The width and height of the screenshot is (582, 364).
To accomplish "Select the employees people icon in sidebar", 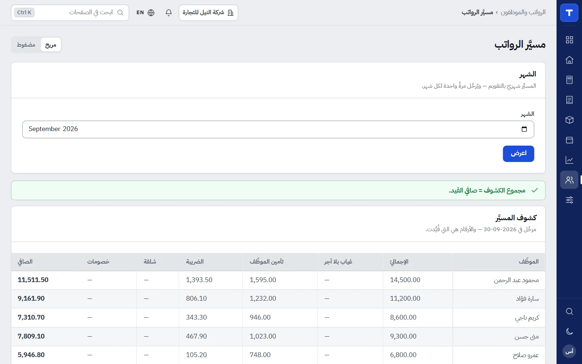I will (569, 180).
